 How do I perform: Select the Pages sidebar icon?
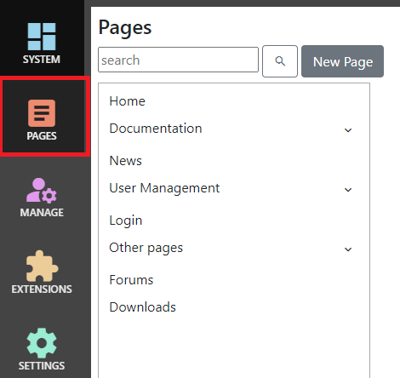click(x=42, y=113)
